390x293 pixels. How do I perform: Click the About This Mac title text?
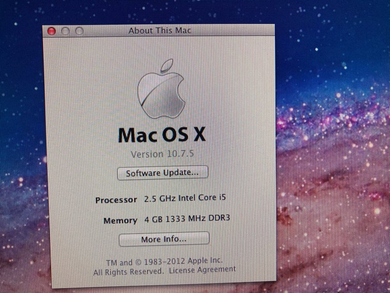click(x=160, y=31)
